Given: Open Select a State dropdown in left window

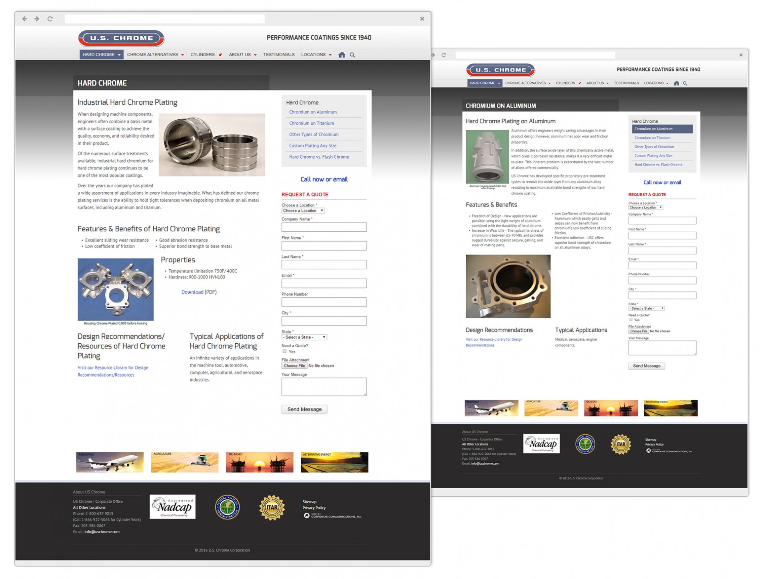Looking at the screenshot, I should (304, 337).
